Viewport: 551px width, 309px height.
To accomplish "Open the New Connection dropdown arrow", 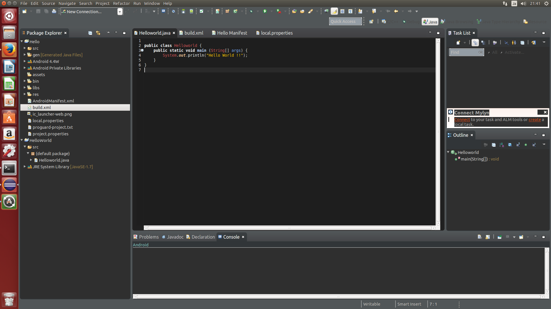I will point(120,11).
